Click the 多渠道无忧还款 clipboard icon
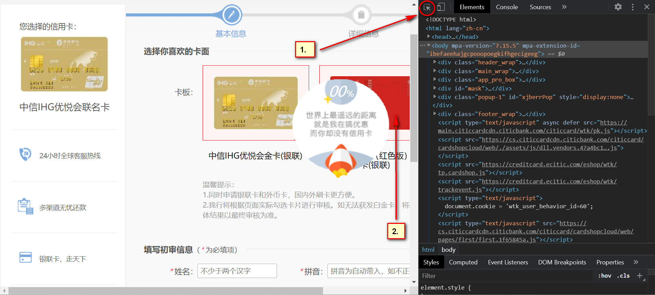Viewport: 655px width, 295px height. click(25, 206)
